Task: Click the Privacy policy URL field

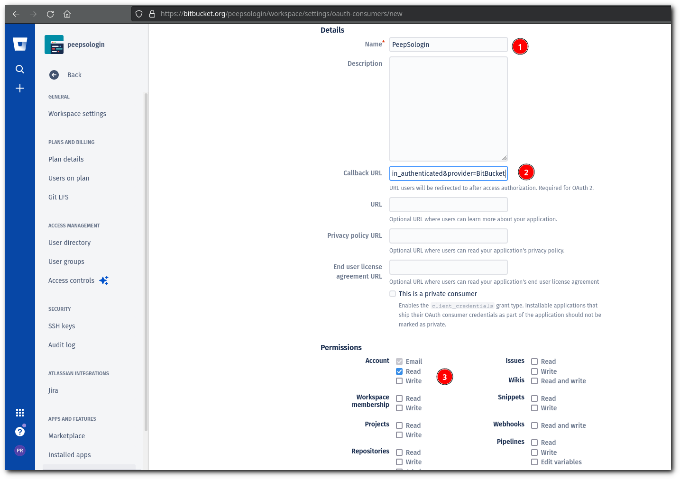Action: pyautogui.click(x=449, y=236)
